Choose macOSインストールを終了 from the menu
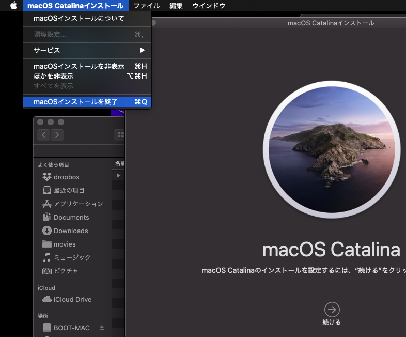Image resolution: width=406 pixels, height=337 pixels. pos(87,102)
